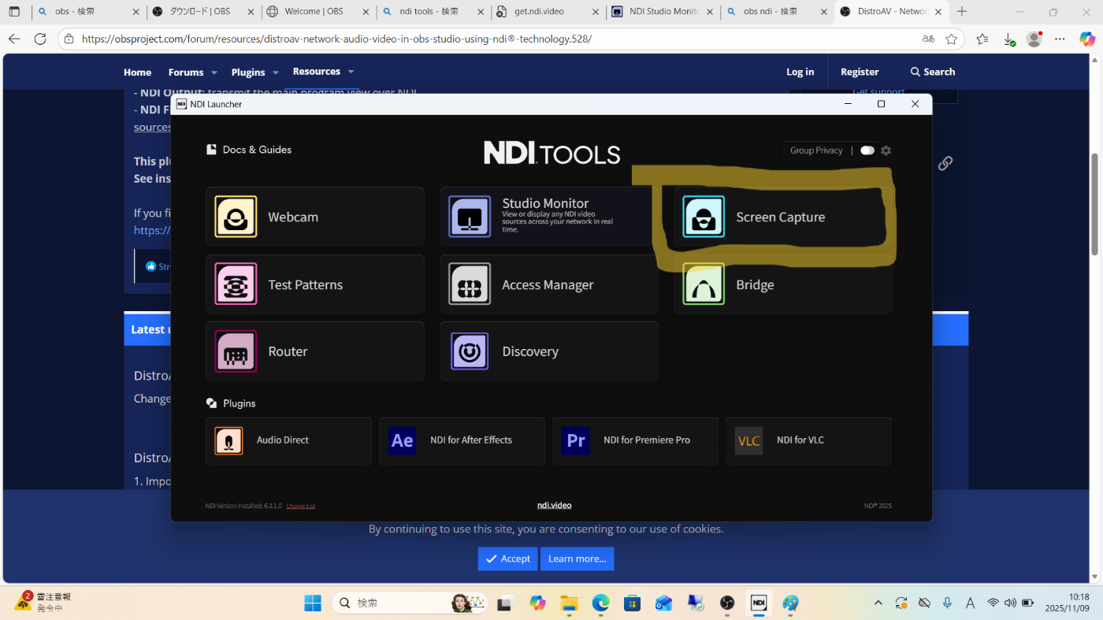Image resolution: width=1103 pixels, height=620 pixels.
Task: Accept the site cookies notice
Action: 507,559
